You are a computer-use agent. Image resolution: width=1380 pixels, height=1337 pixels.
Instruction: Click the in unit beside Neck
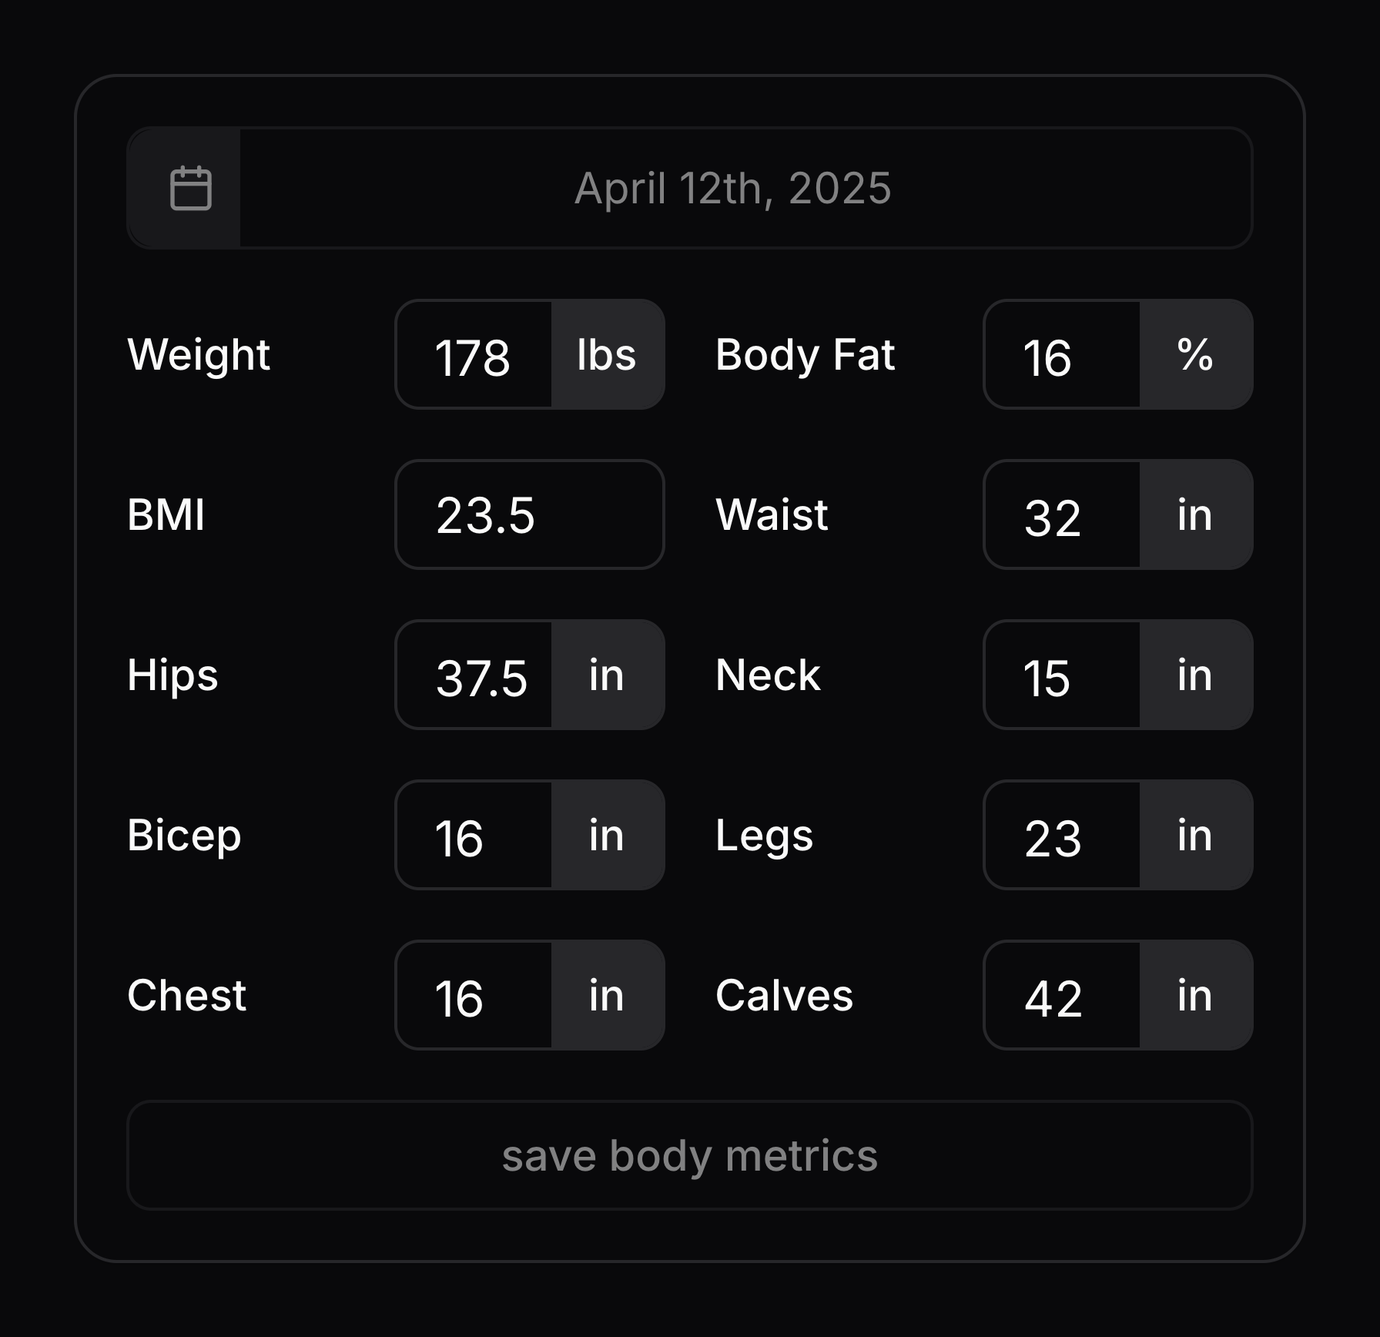(1195, 675)
